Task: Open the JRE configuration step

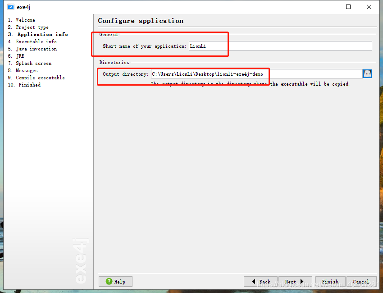Action: (20, 56)
